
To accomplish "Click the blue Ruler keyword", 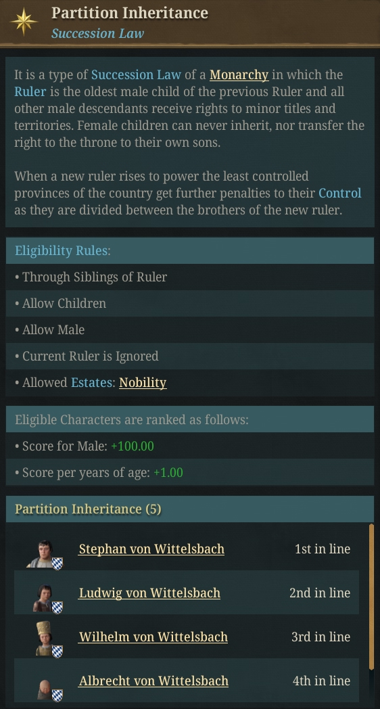I will (x=30, y=92).
